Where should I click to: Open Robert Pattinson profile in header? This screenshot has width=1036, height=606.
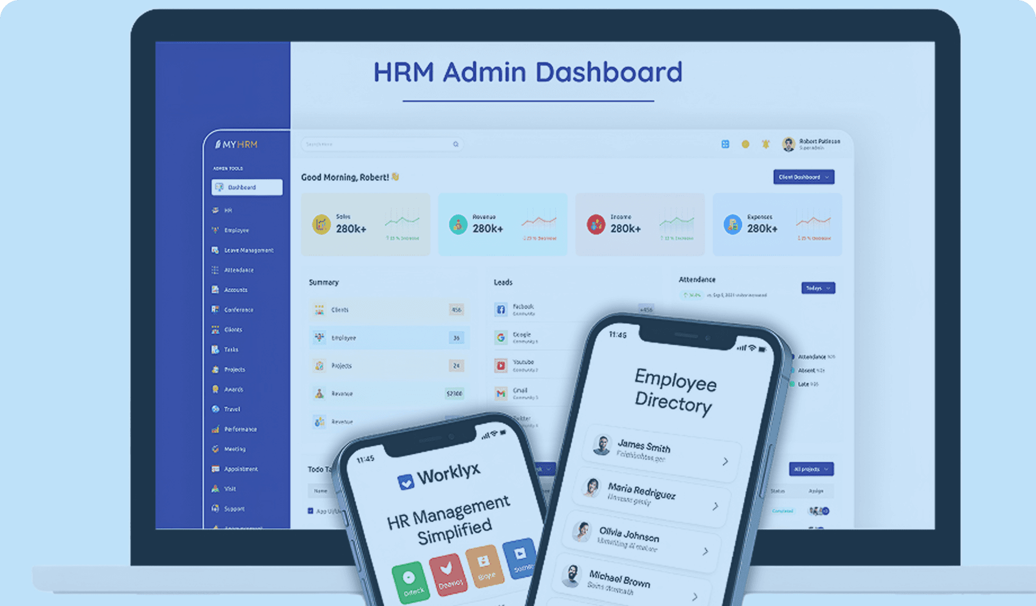811,144
